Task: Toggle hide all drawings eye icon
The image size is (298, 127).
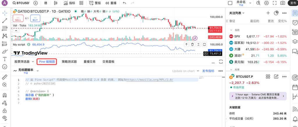Action: pos(4,118)
